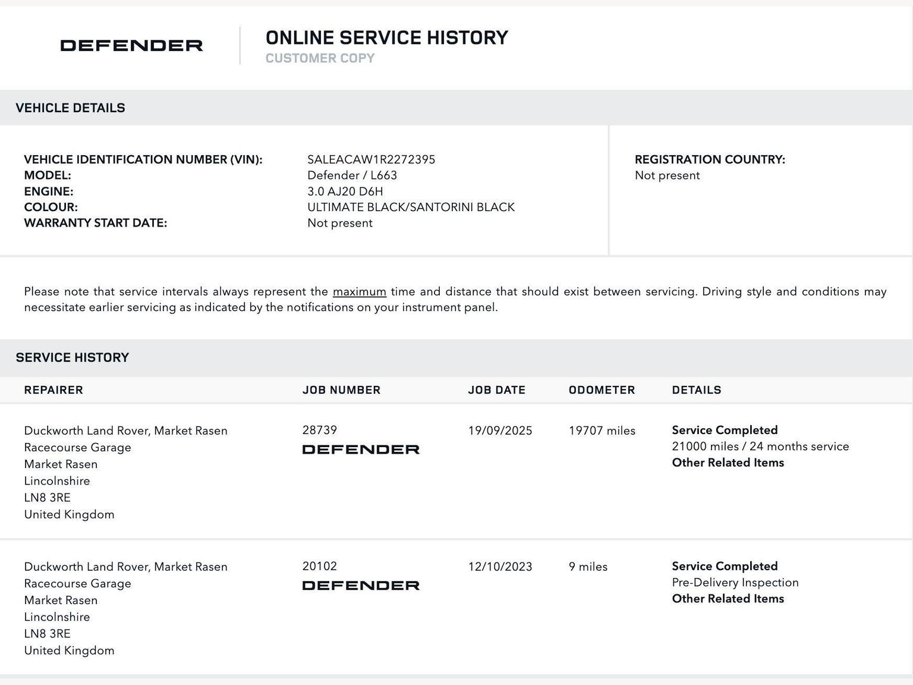Click the DEFENDER logo under job number 28739
913x685 pixels.
pos(361,450)
